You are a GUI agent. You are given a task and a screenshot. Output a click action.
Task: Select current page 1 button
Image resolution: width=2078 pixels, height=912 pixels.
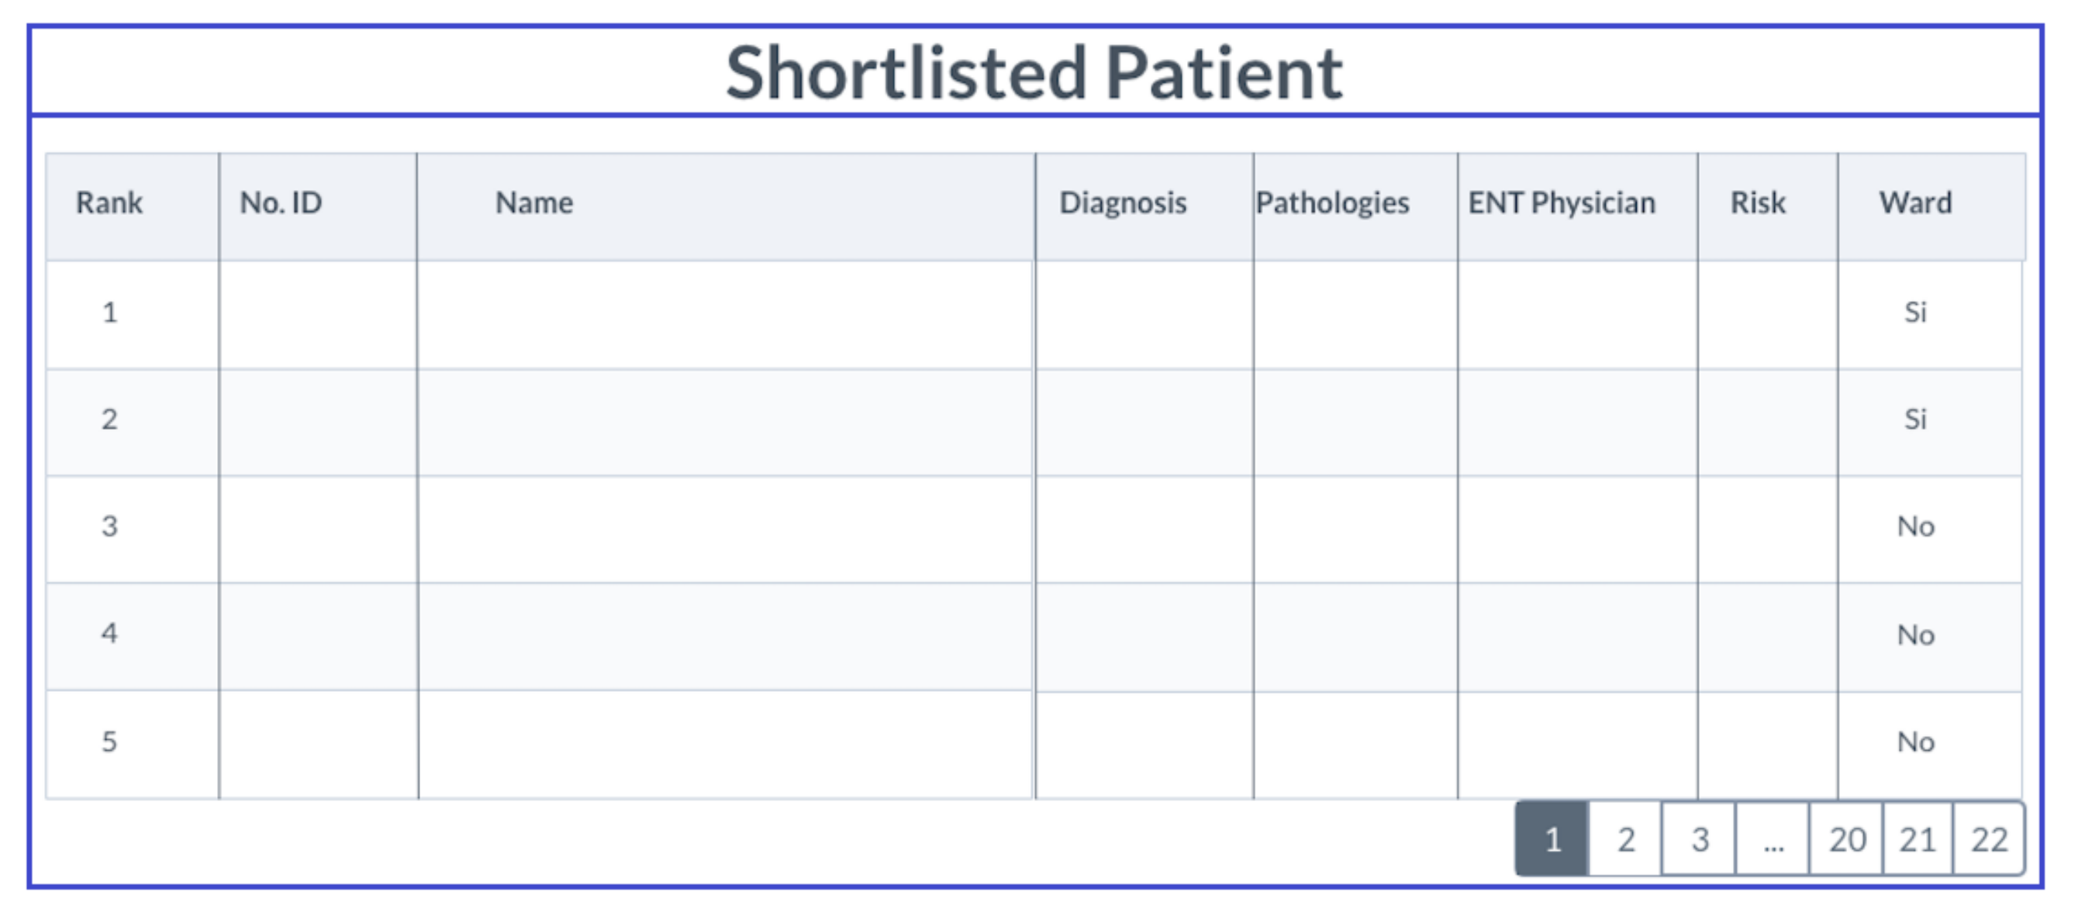click(1553, 839)
